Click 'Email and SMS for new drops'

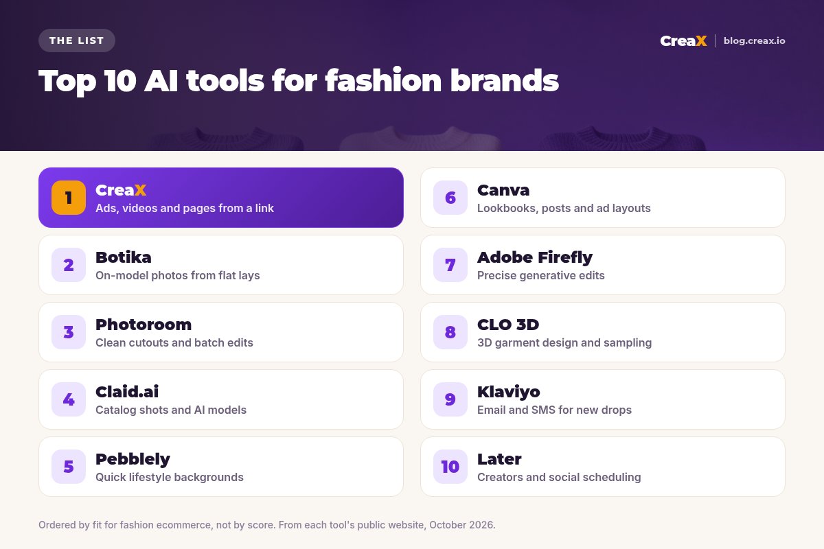554,410
